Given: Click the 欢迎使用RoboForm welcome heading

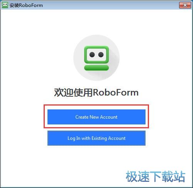Looking at the screenshot, I should pos(96,92).
